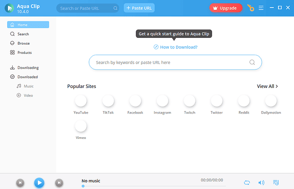The height and width of the screenshot is (189, 294).
Task: Click the volume speaker icon
Action: pos(261,182)
